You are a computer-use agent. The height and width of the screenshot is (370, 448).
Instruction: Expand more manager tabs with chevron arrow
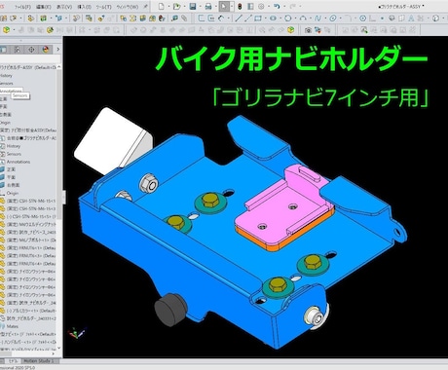57,50
